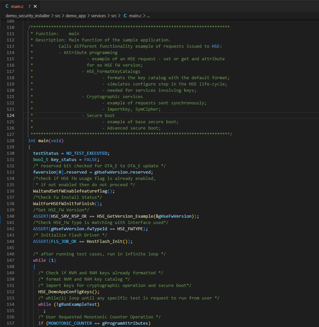
Task: Place cursor on the main function name
Action: tap(43, 140)
